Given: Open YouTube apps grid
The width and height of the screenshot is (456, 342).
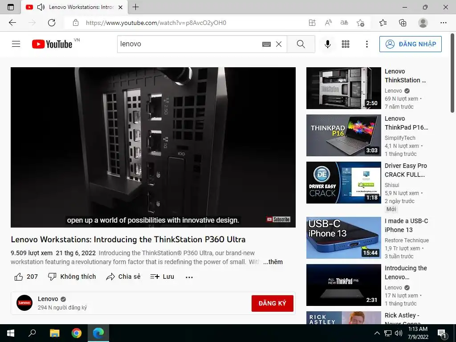Looking at the screenshot, I should (x=346, y=44).
